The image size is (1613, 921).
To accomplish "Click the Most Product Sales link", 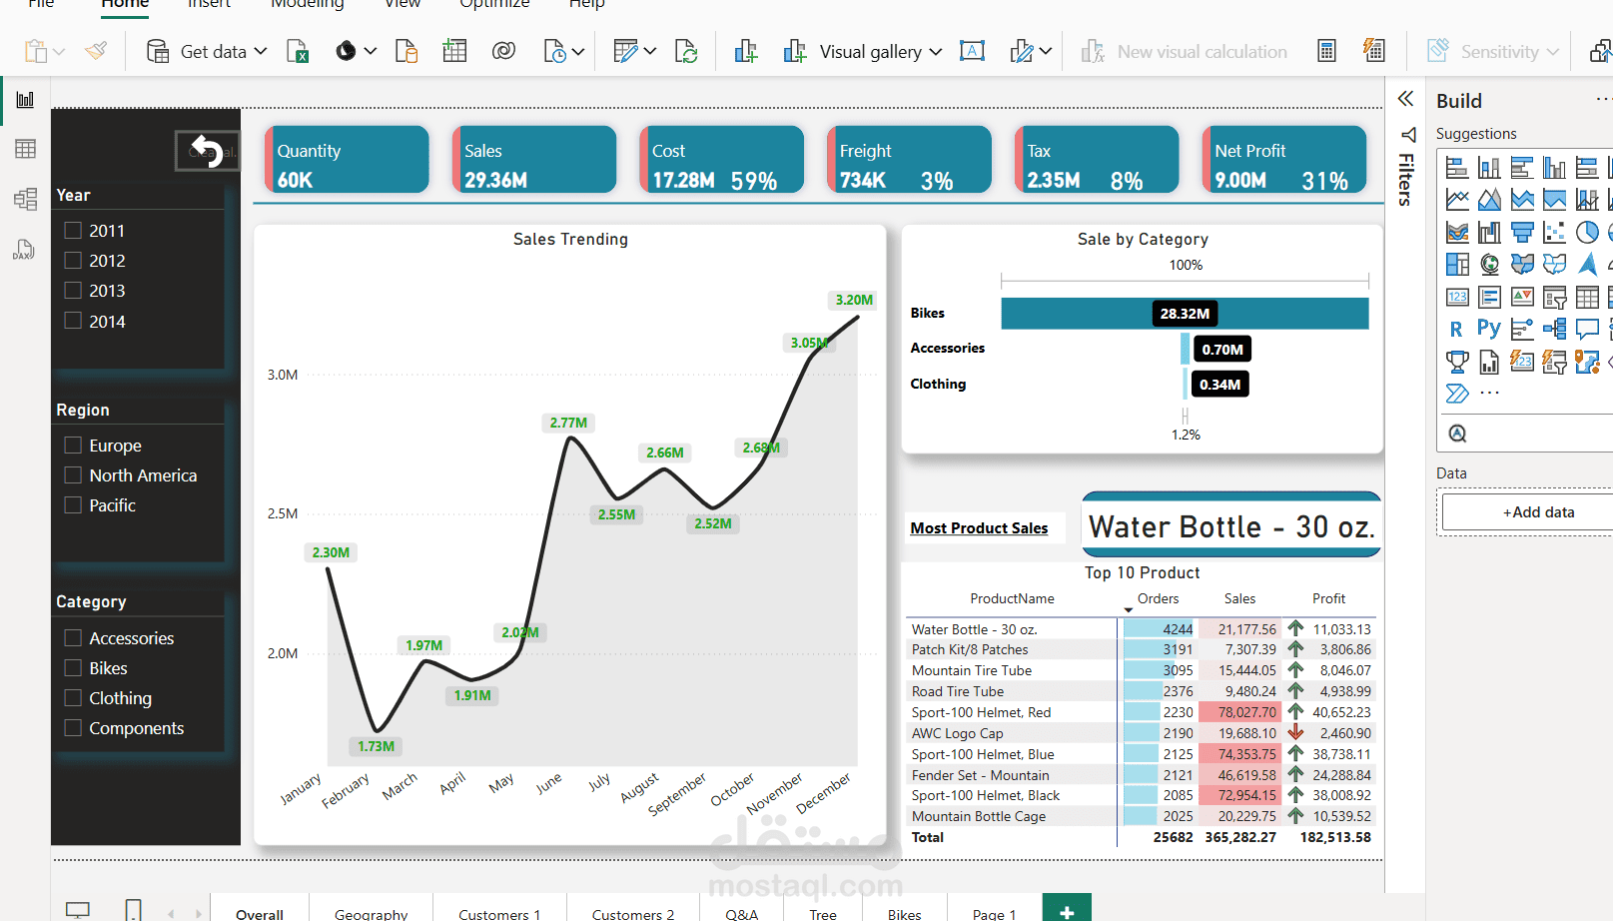I will (979, 527).
